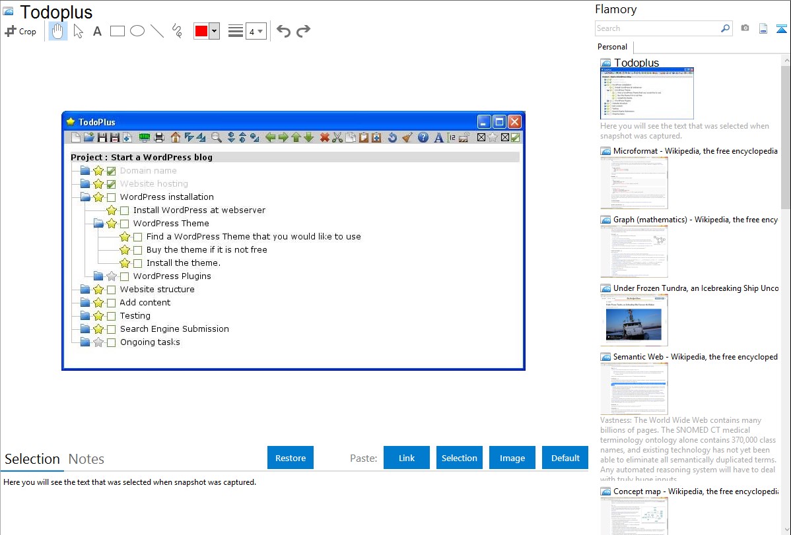Open the annotation color dropdown arrow
Image resolution: width=791 pixels, height=535 pixels.
(x=215, y=31)
